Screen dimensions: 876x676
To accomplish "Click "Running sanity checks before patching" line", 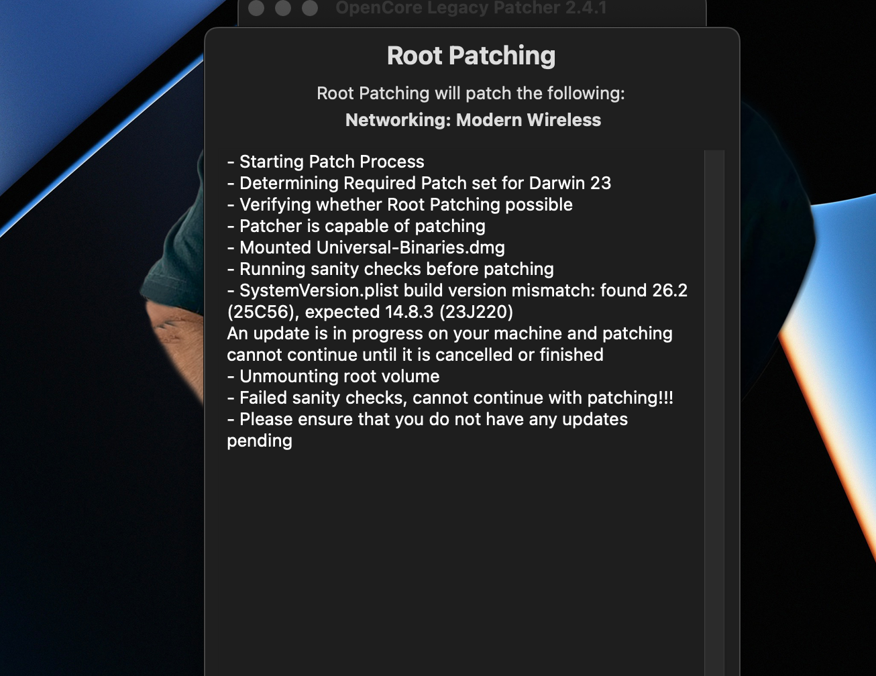I will [390, 269].
